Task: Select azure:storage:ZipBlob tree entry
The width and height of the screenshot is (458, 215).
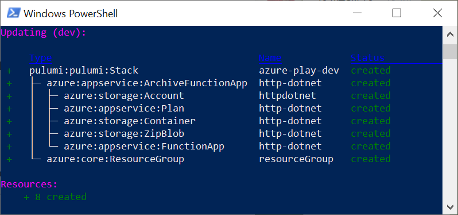Action: pyautogui.click(x=124, y=134)
